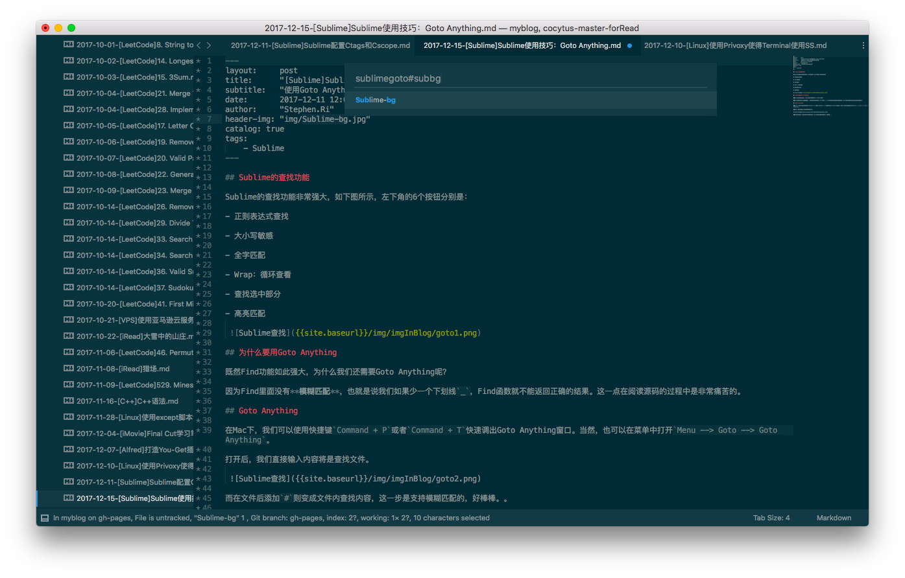Open sidebar file '2017-10-06-[LeetCode]19. Remove'
Viewport: 905px width, 578px height.
134,142
